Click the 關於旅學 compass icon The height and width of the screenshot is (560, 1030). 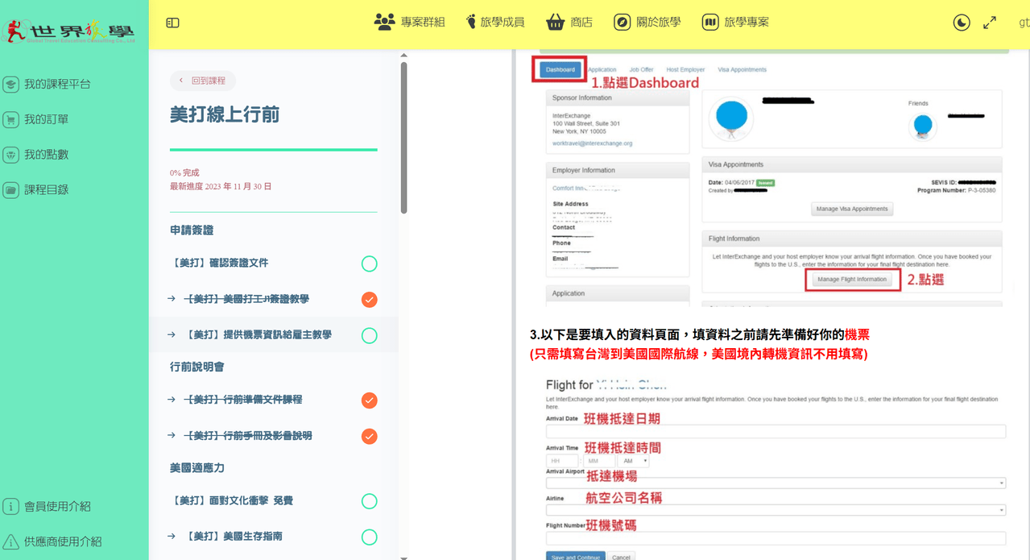pos(622,22)
